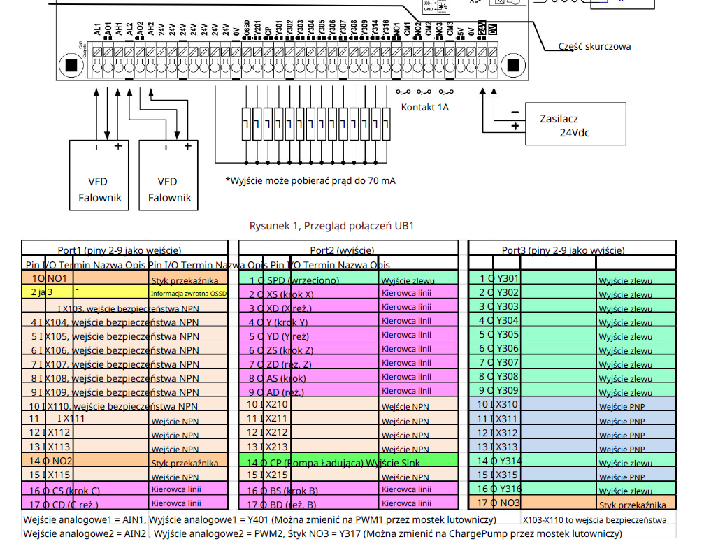Select the "CS (krok C)" cell
718x553 pixels.
pyautogui.click(x=76, y=491)
